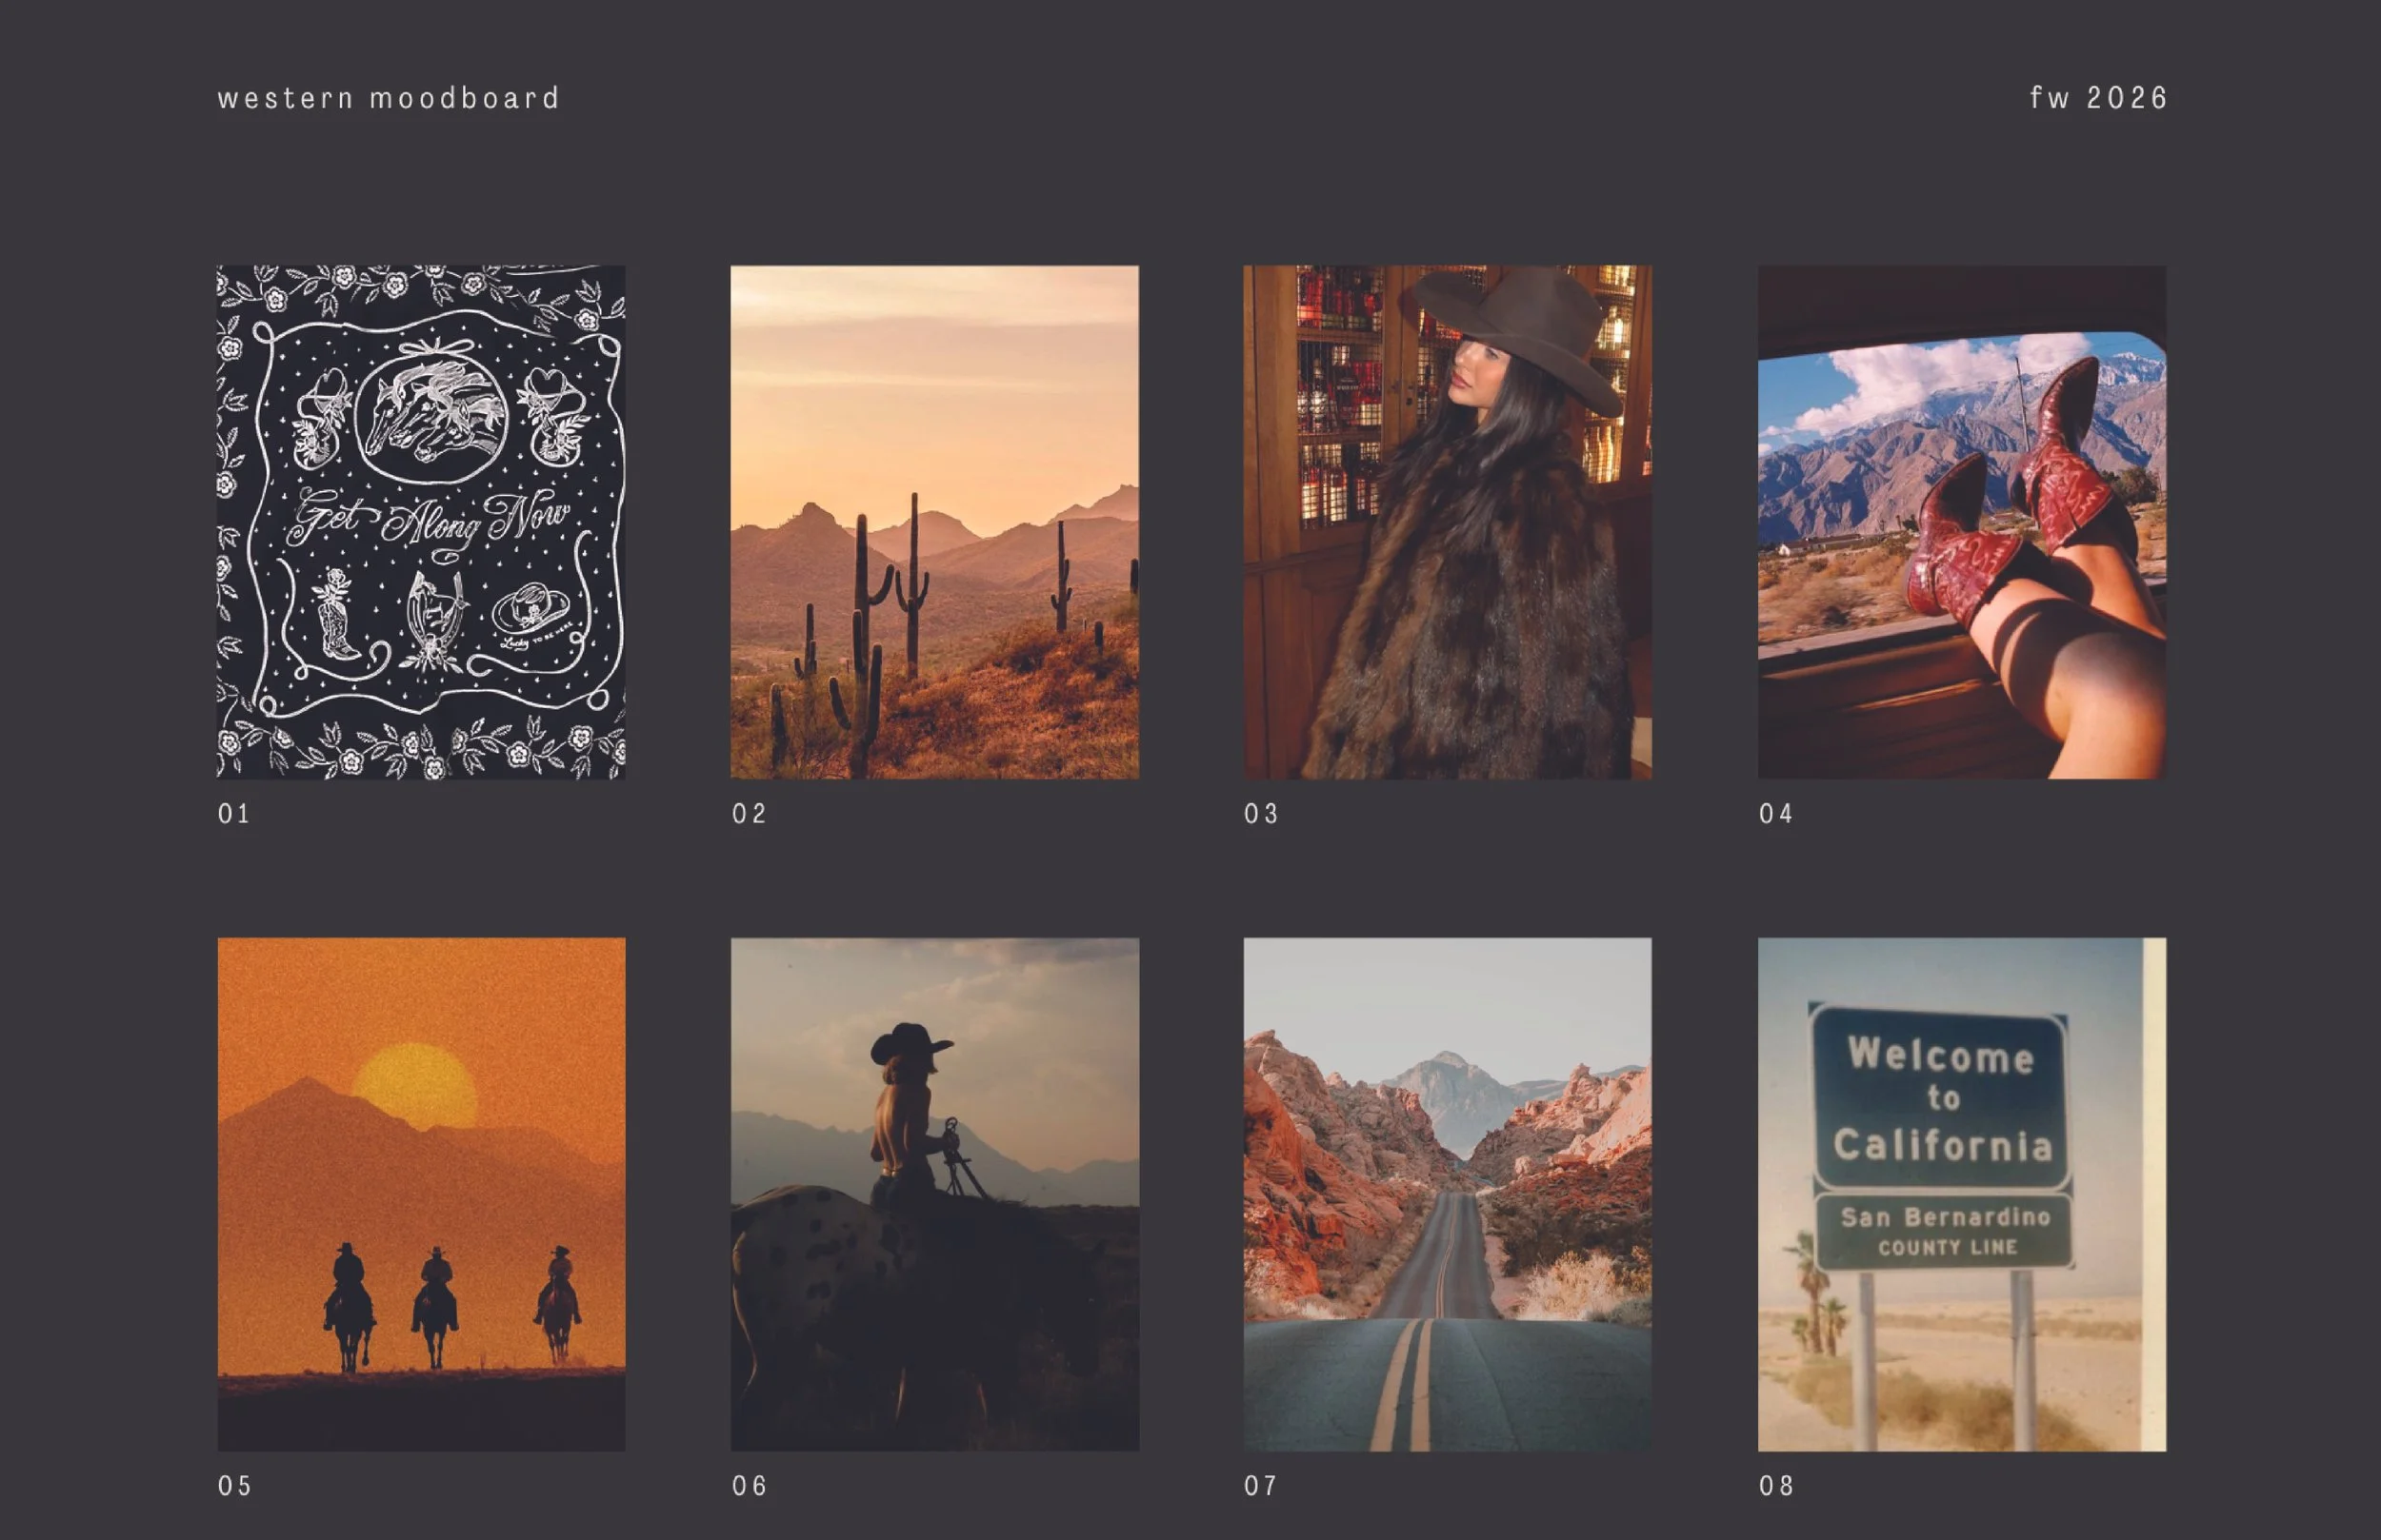The image size is (2381, 1540).
Task: Select the saguaro cactus desert sunset image
Action: click(934, 521)
